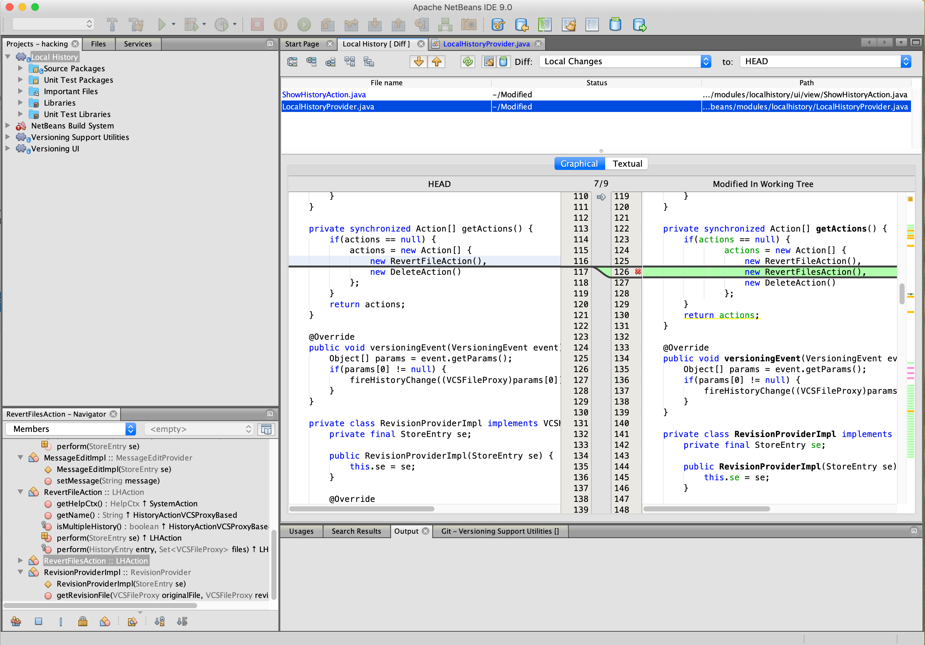Viewport: 925px width, 645px height.
Task: Select ShowHistoryAction.java in the file list
Action: pos(324,94)
